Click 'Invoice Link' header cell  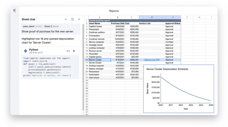tap(152, 23)
